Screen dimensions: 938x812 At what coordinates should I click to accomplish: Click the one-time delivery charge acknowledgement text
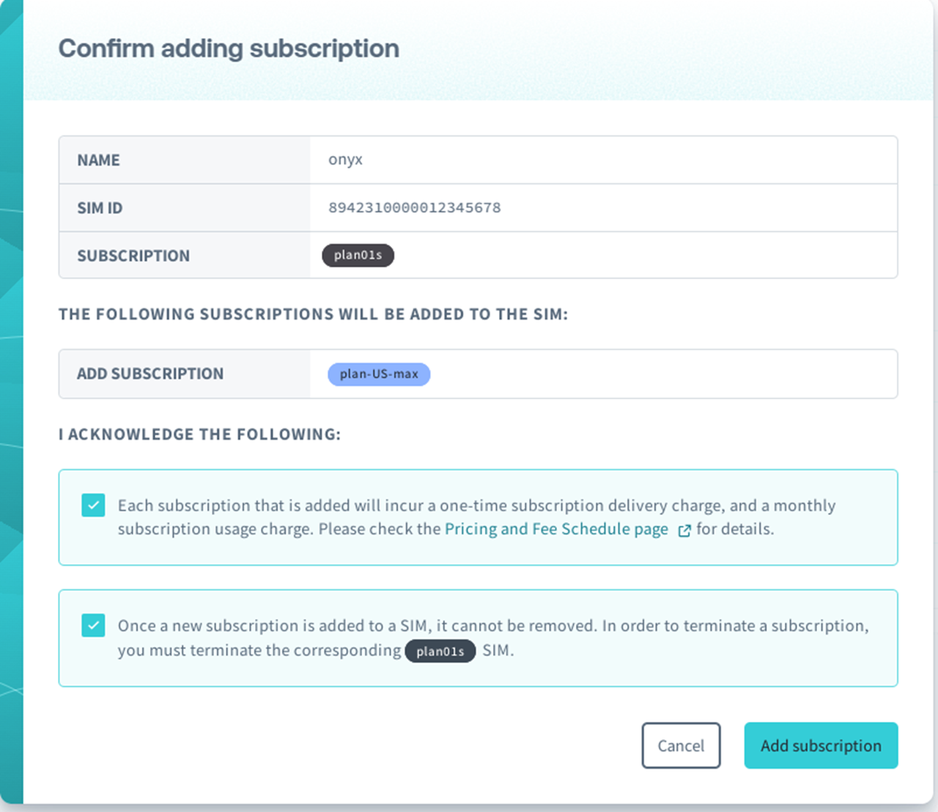(x=476, y=506)
